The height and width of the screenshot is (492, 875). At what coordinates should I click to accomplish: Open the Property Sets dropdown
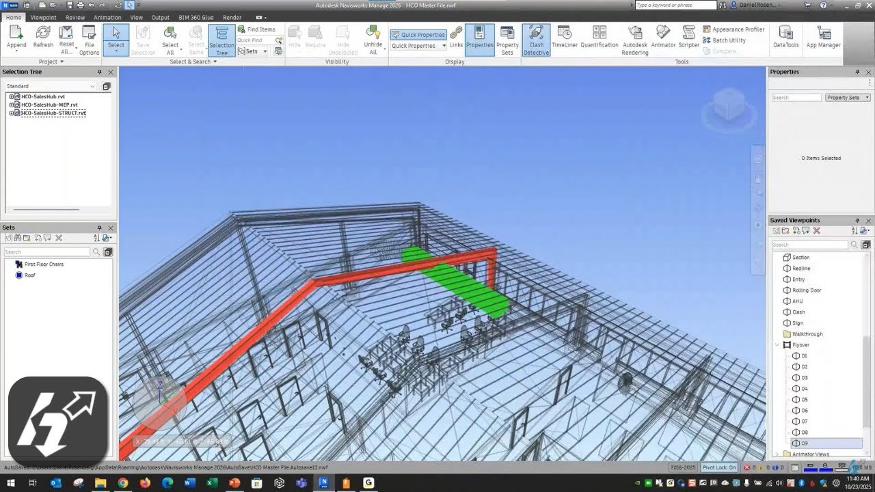click(x=848, y=98)
